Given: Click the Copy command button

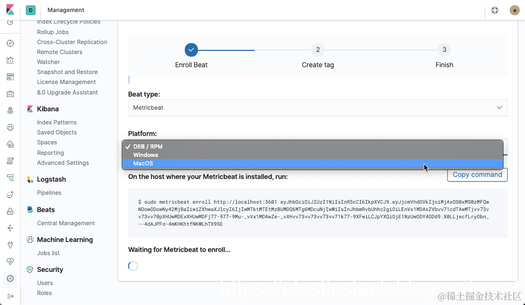Looking at the screenshot, I should [477, 175].
